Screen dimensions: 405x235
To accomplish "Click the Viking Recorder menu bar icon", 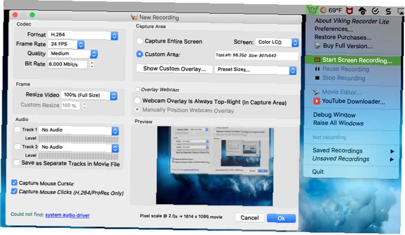I will 312,11.
